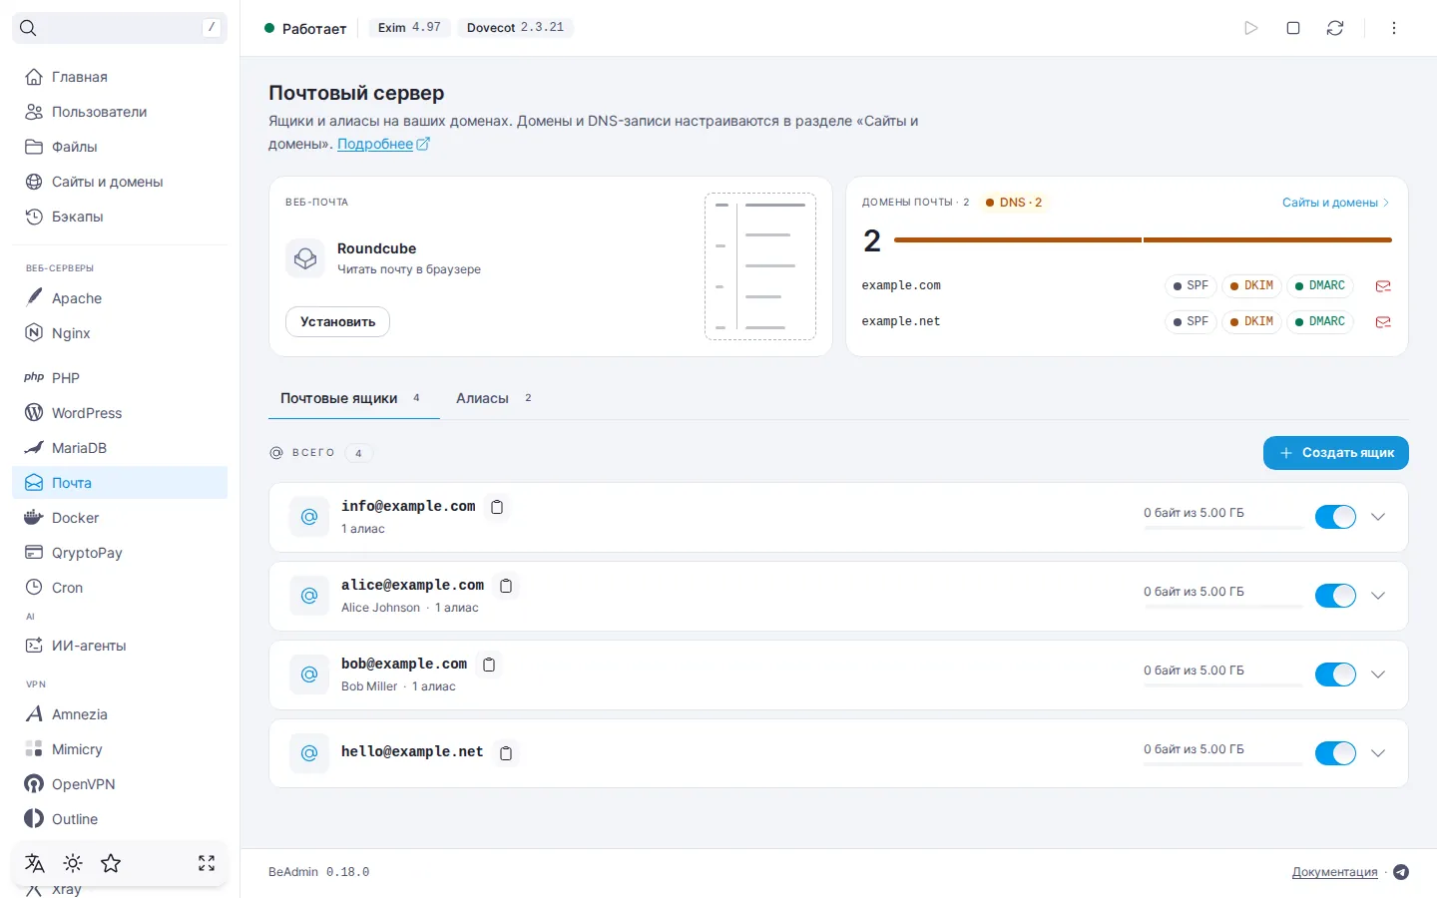
Task: Open WordPress in the sidebar
Action: (120, 413)
